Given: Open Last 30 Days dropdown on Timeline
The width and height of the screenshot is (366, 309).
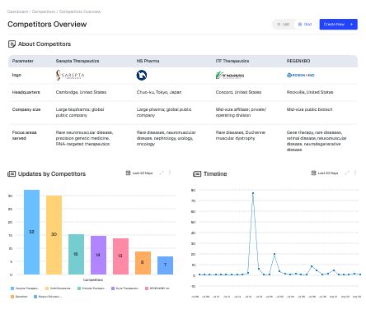Looking at the screenshot, I should tap(325, 173).
